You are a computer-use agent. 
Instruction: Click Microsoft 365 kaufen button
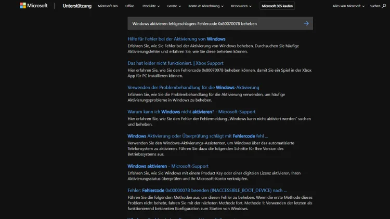click(x=277, y=6)
